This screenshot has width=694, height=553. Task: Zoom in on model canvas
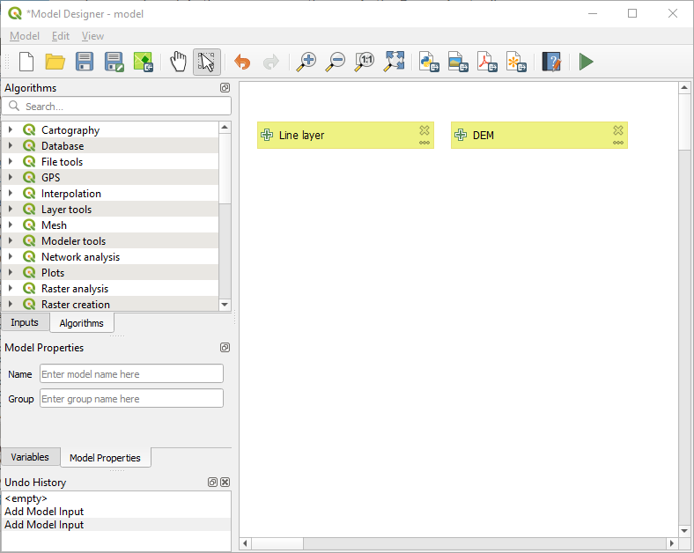306,62
